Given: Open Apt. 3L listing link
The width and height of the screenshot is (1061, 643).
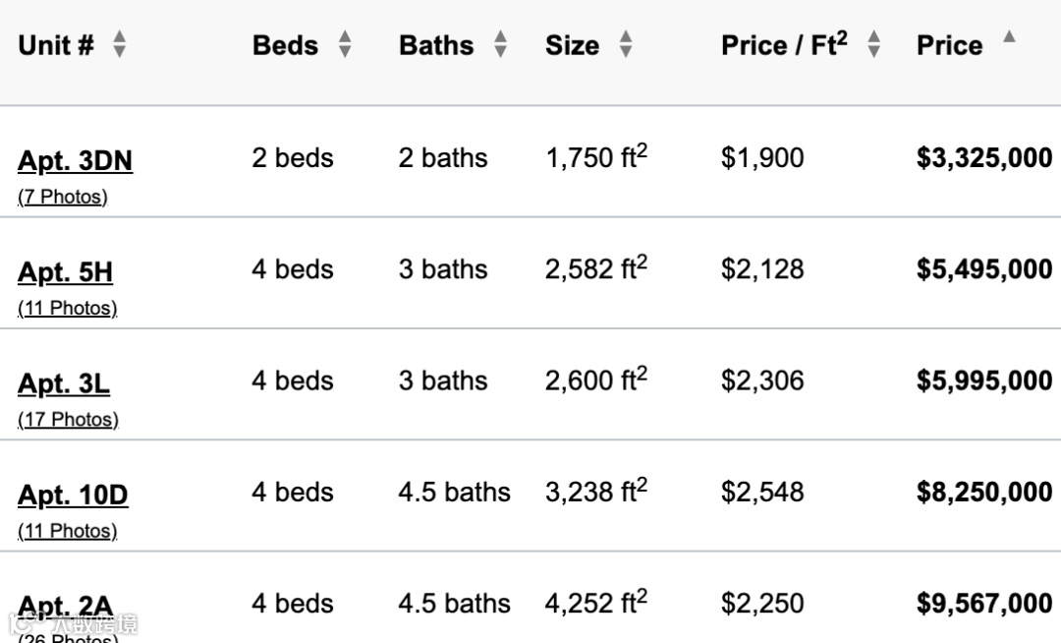Looking at the screenshot, I should click(63, 383).
